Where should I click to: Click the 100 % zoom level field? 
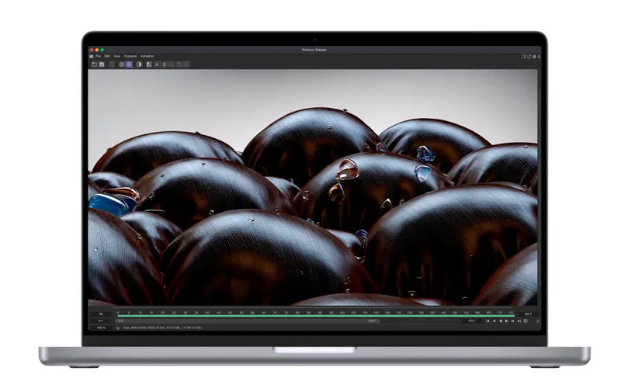[x=101, y=328]
